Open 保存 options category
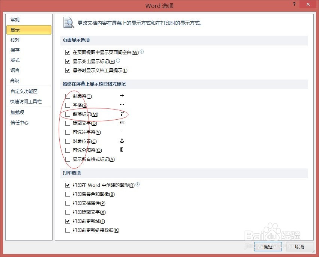This screenshot has height=257, width=319. pos(29,50)
